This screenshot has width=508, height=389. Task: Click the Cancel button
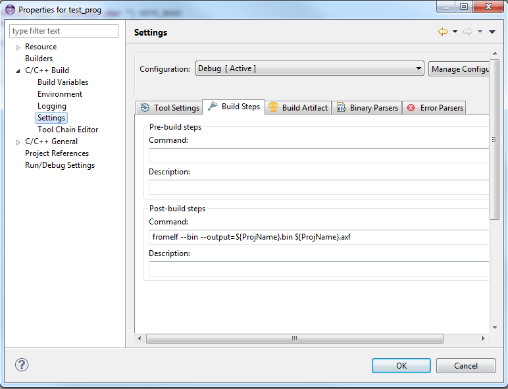[465, 366]
